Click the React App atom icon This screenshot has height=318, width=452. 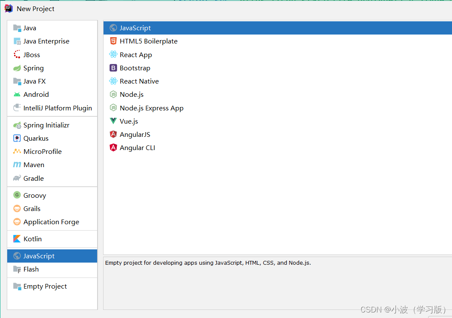[113, 55]
